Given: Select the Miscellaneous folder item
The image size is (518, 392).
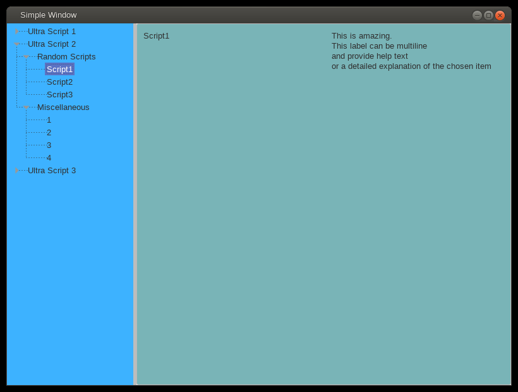Looking at the screenshot, I should point(63,107).
